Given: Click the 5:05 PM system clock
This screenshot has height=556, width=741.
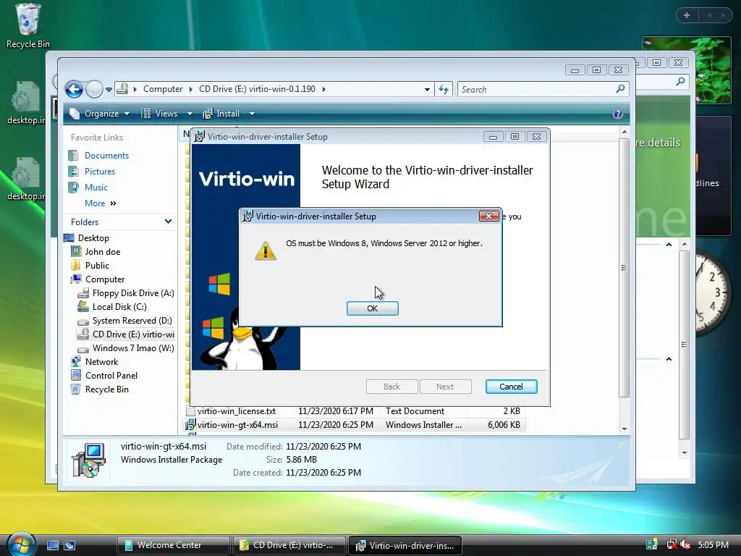Looking at the screenshot, I should pos(713,544).
